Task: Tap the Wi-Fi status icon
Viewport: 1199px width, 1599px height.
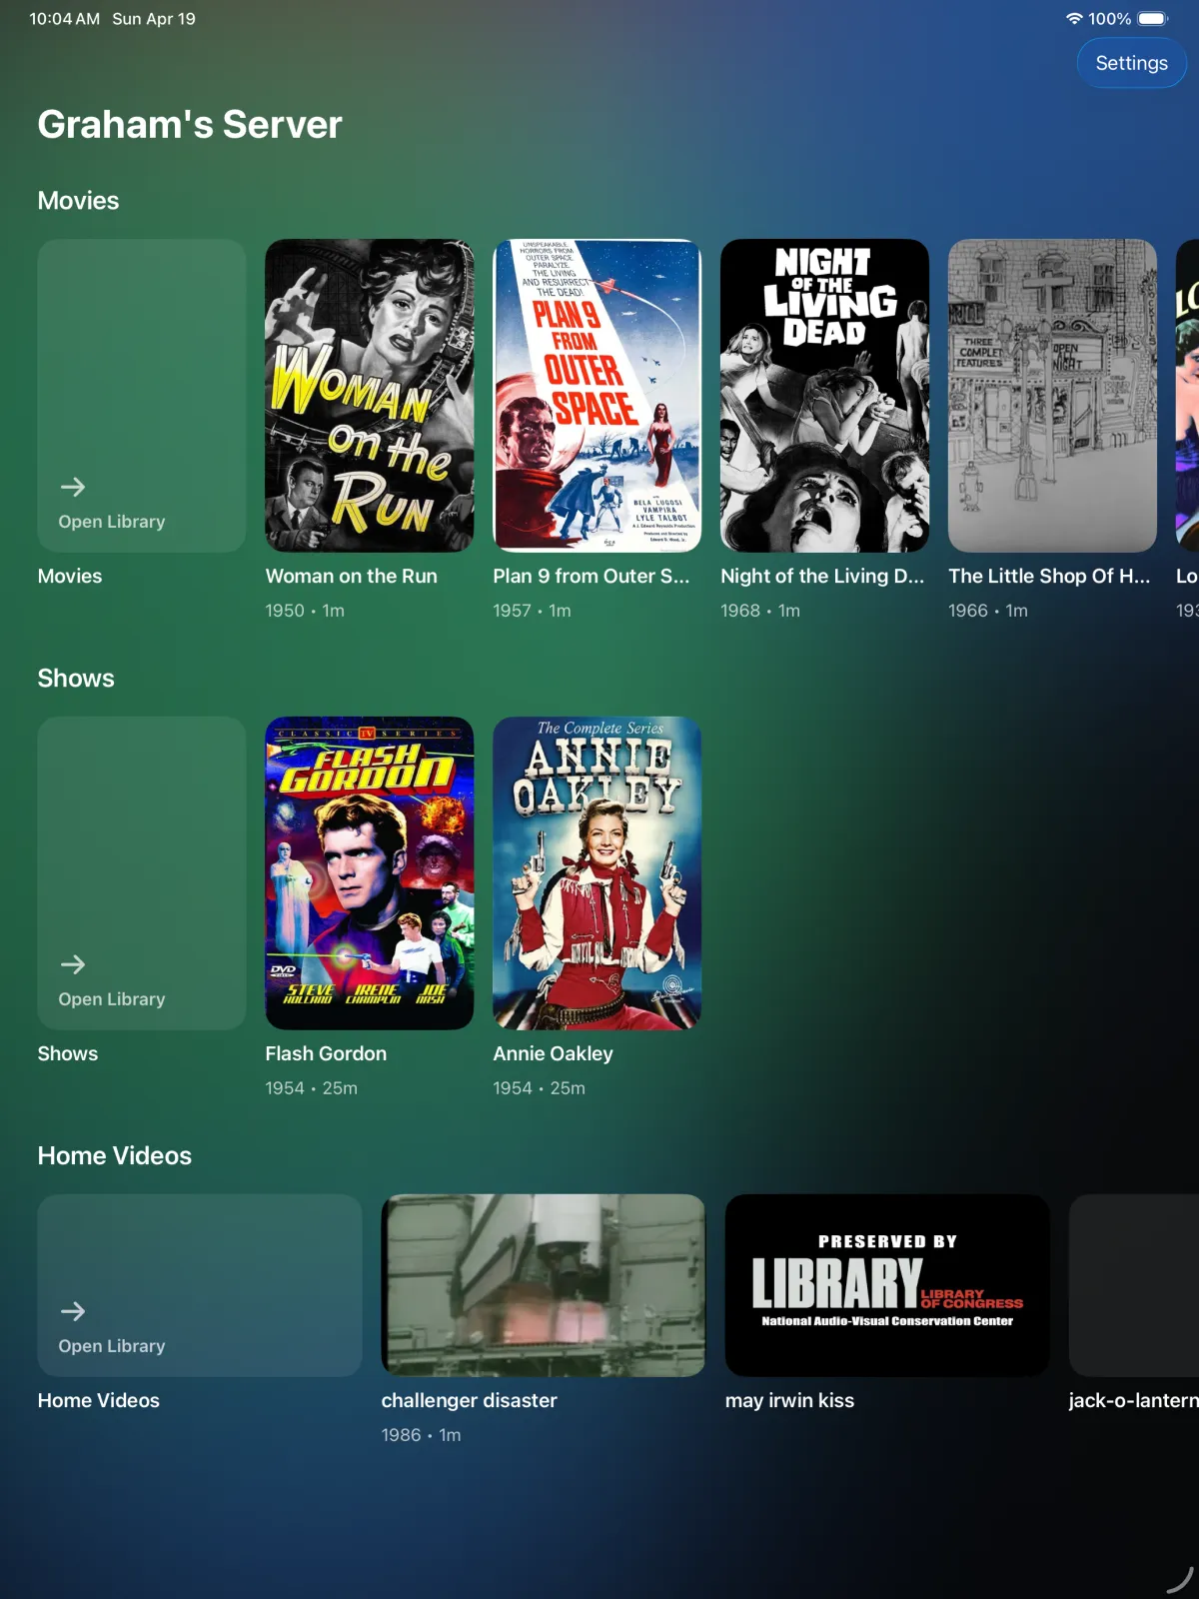Action: pyautogui.click(x=1074, y=19)
